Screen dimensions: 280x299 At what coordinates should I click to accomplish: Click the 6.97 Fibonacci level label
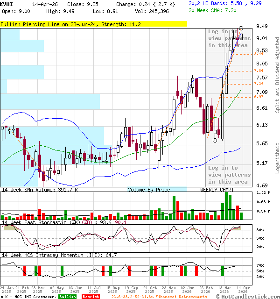259,97
